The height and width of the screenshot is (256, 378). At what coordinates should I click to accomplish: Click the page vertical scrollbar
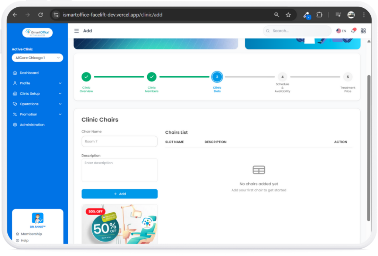tap(368, 147)
